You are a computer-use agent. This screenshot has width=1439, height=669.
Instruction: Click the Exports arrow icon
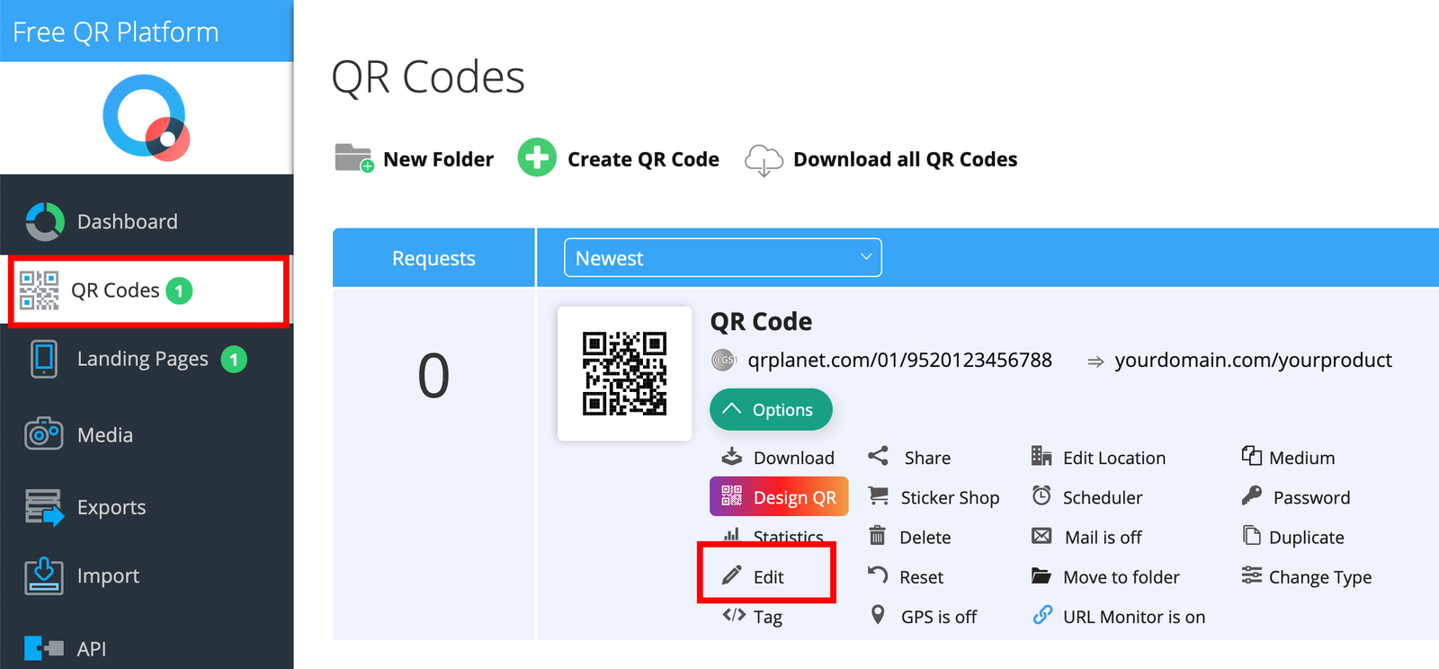pos(44,507)
